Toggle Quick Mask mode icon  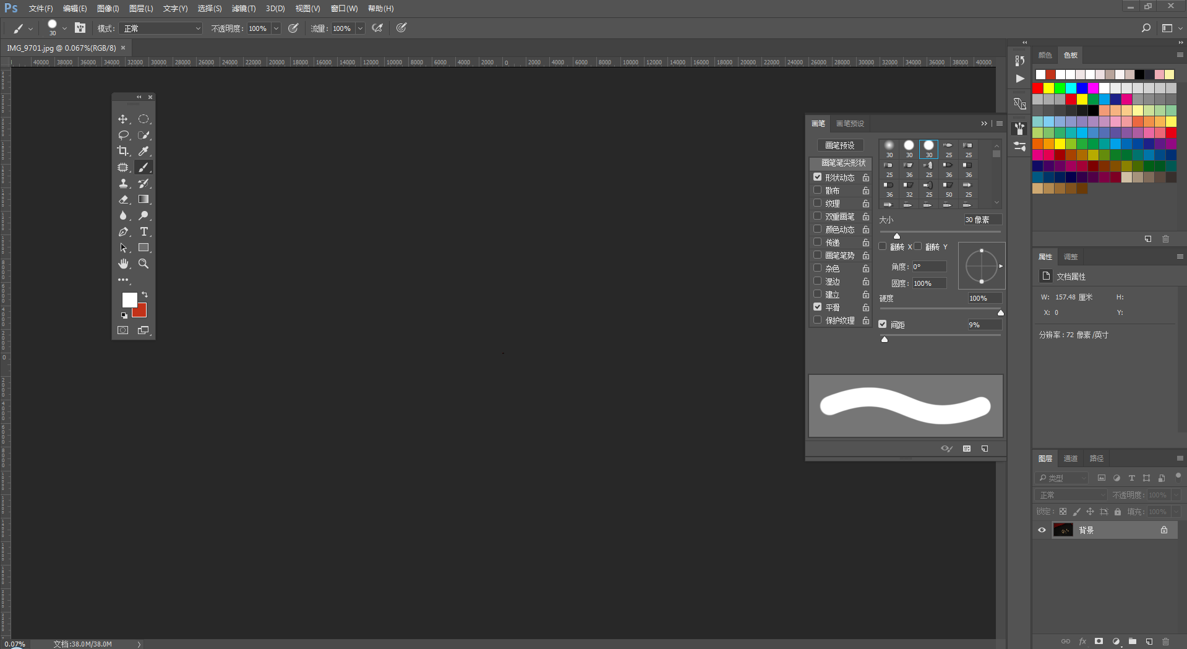[x=123, y=330]
